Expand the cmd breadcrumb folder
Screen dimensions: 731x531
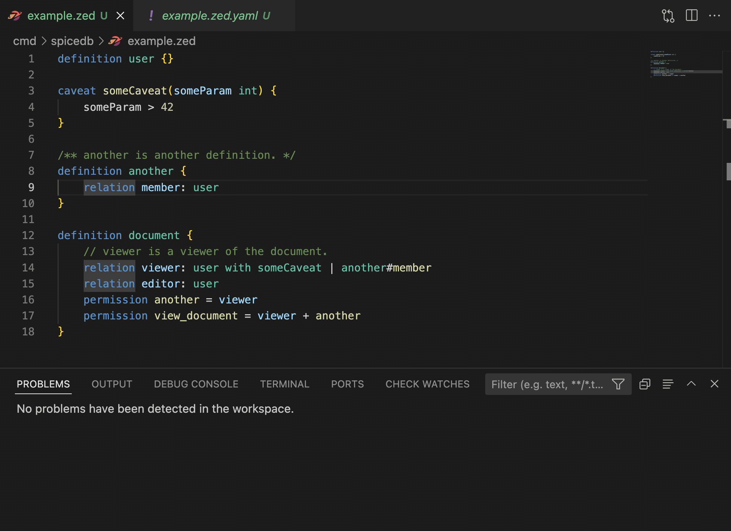25,41
